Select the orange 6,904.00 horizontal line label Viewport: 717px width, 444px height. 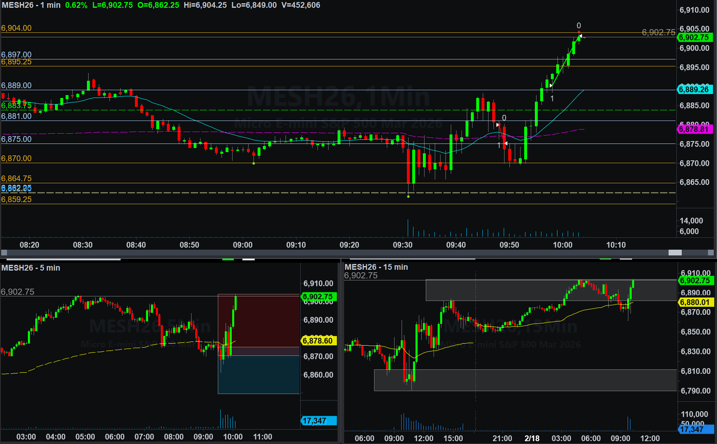tap(16, 28)
